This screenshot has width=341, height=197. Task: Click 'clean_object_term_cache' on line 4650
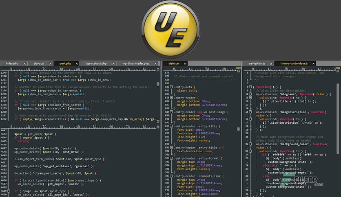tap(33, 159)
